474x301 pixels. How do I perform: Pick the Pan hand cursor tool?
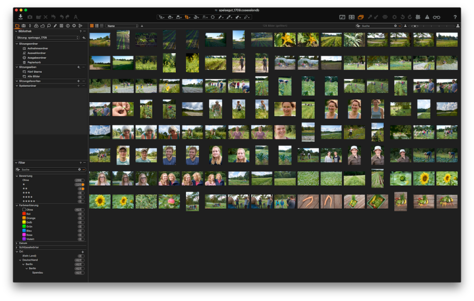170,17
